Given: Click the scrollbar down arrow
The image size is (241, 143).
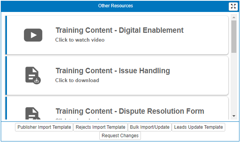Looking at the screenshot, I should [x=234, y=116].
